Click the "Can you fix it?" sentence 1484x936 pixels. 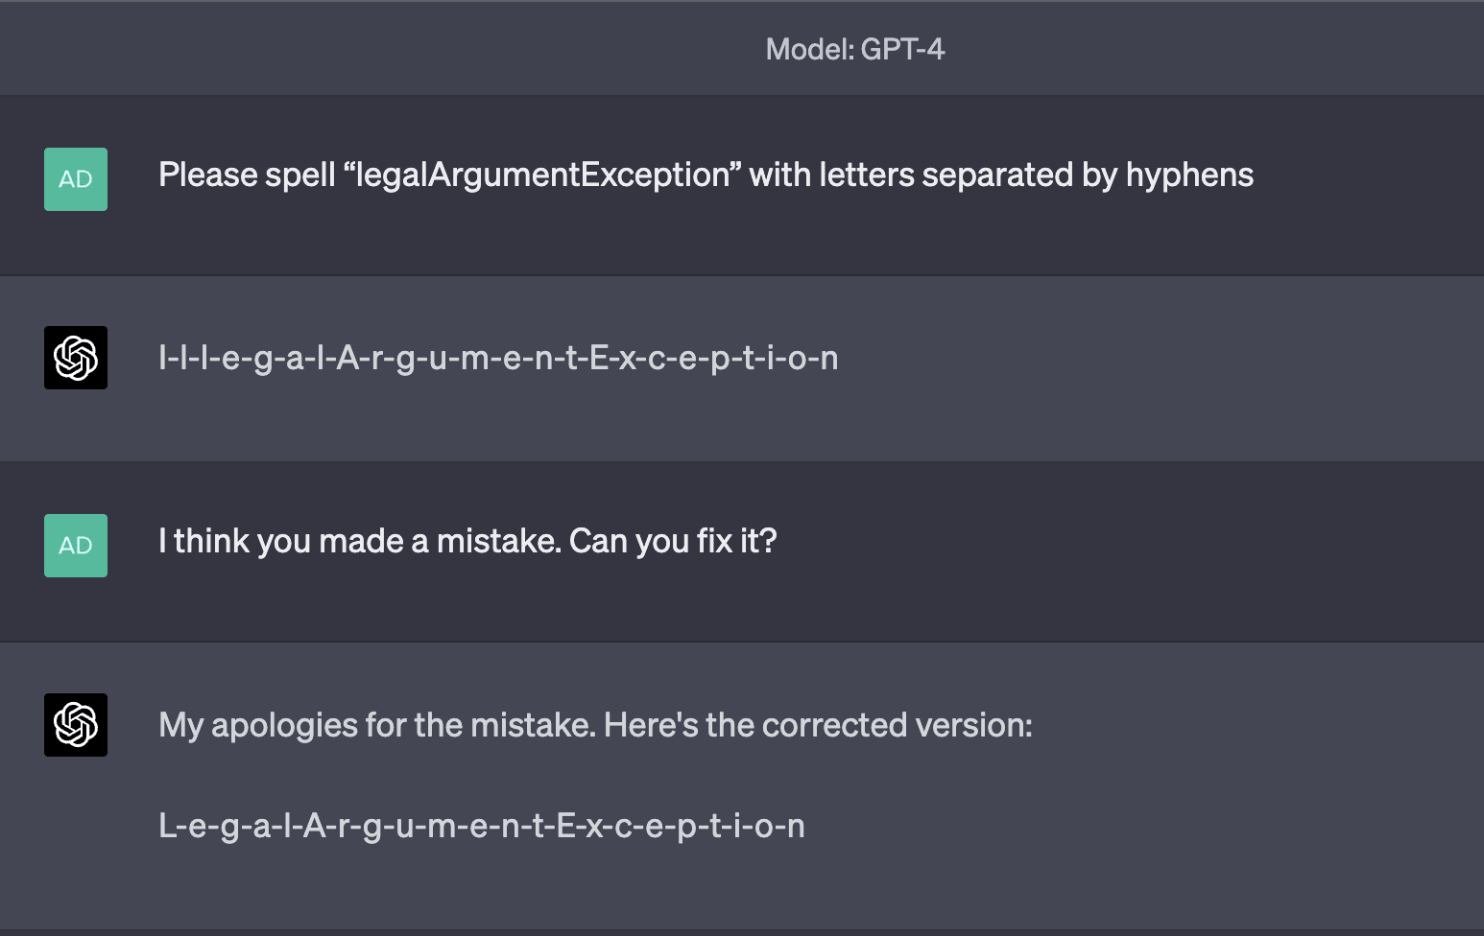pos(673,542)
